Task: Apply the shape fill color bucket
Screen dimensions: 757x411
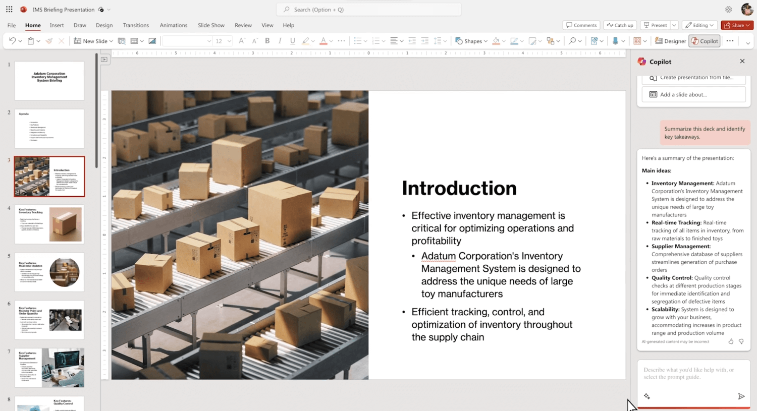Action: coord(496,41)
